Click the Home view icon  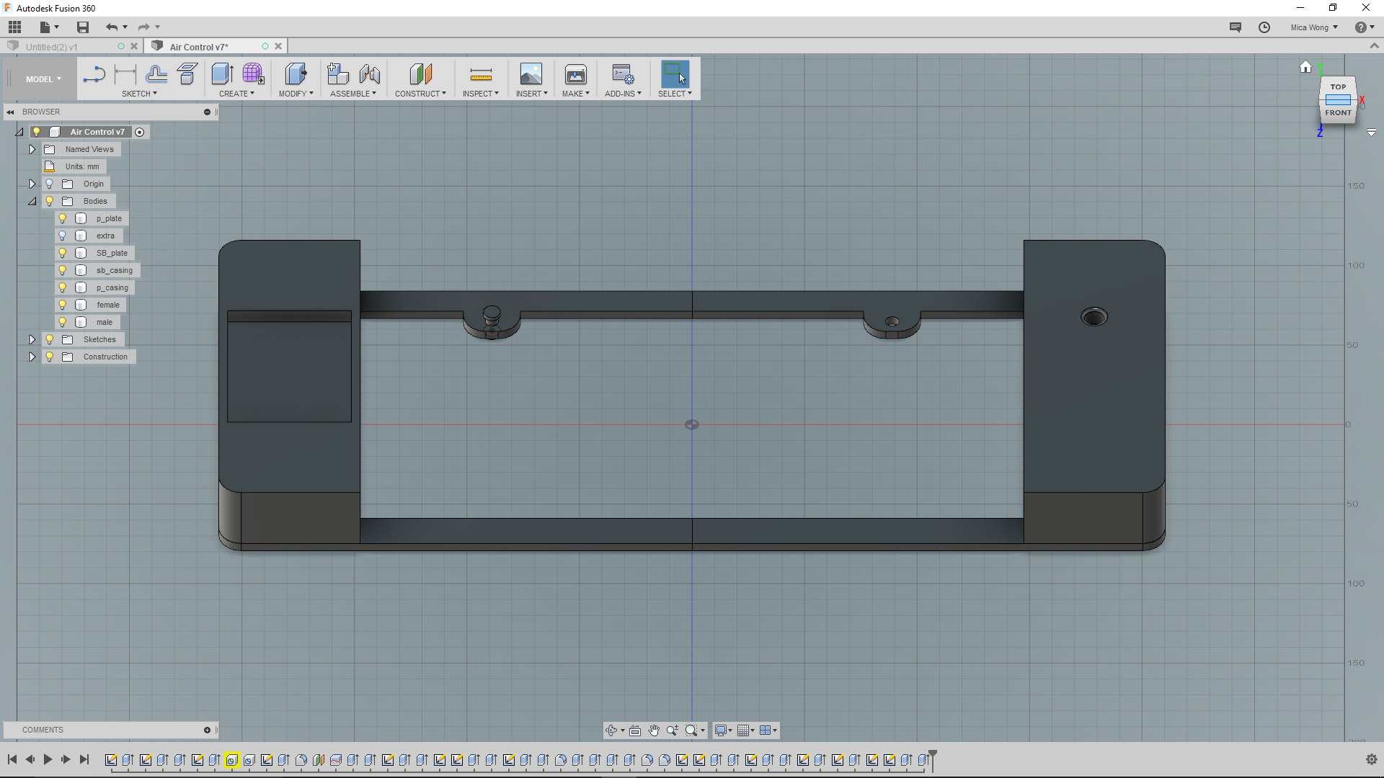(x=1305, y=67)
